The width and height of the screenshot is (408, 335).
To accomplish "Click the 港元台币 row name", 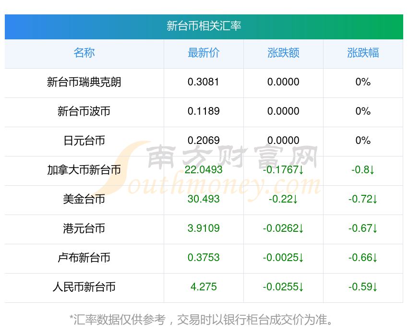I will point(84,228).
